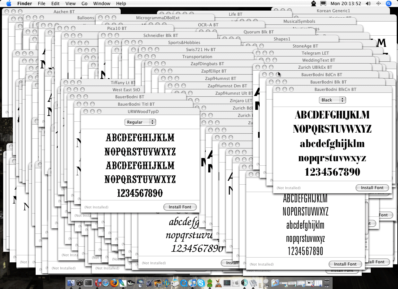Screen dimensions: 398x289
Task: Open Skype from the Dock
Action: (201, 283)
